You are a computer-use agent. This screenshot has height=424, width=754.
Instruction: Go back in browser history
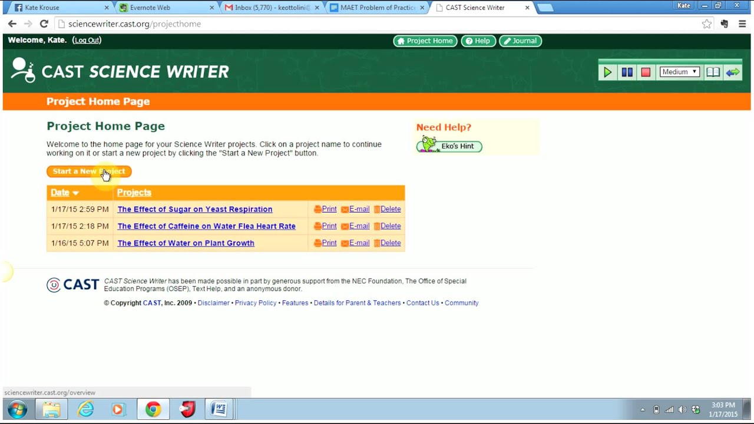12,24
